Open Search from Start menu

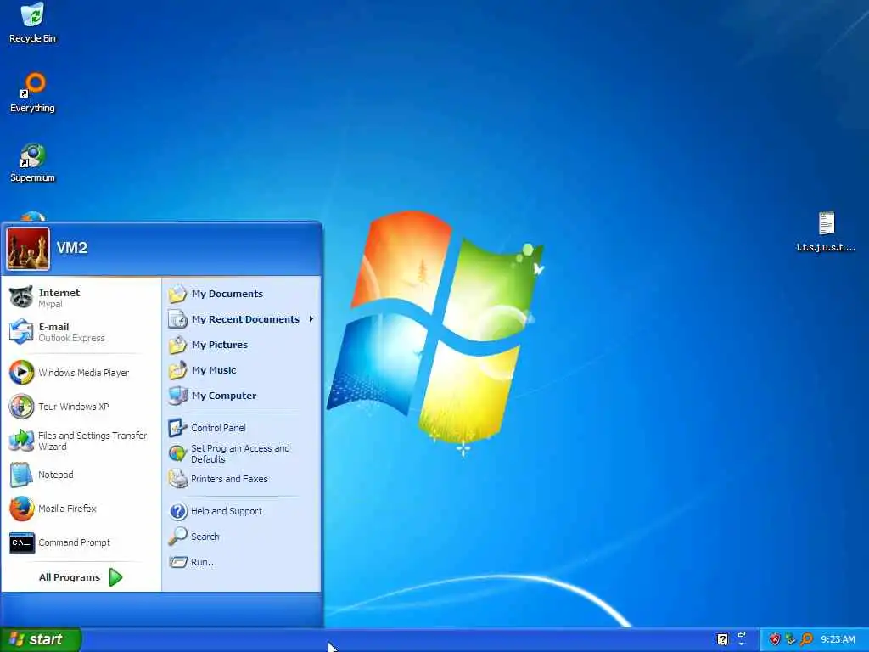point(242,537)
